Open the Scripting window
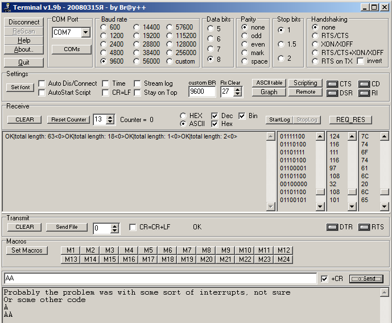The width and height of the screenshot is (392, 323). (306, 83)
